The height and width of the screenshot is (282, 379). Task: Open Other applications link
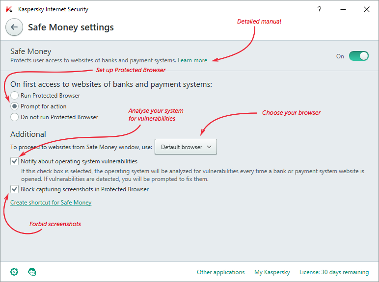(x=221, y=272)
